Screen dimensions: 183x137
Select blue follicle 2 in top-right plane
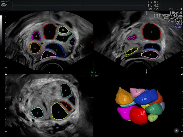[x=152, y=47]
